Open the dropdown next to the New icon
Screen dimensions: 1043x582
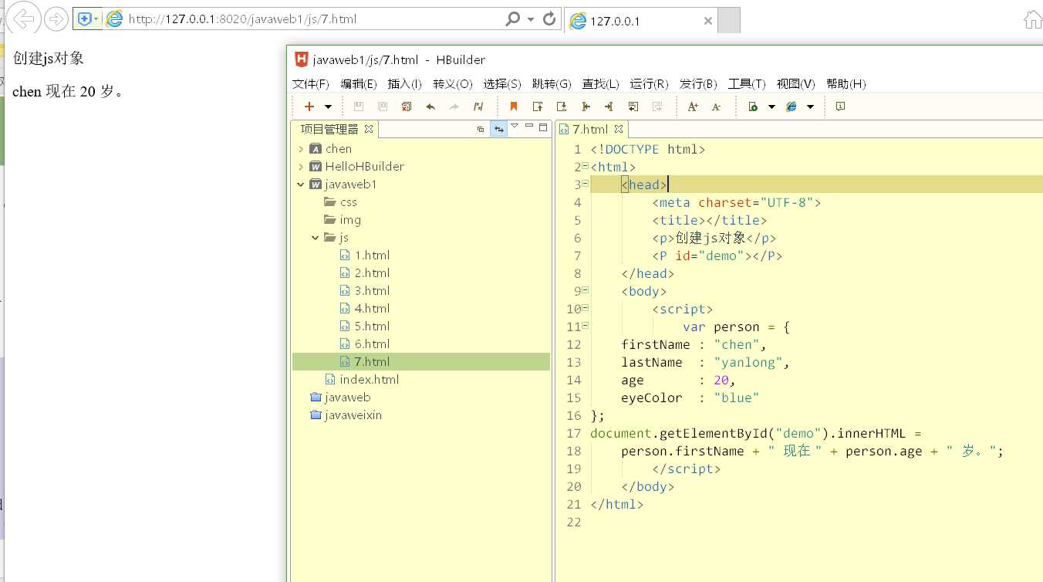(x=328, y=107)
